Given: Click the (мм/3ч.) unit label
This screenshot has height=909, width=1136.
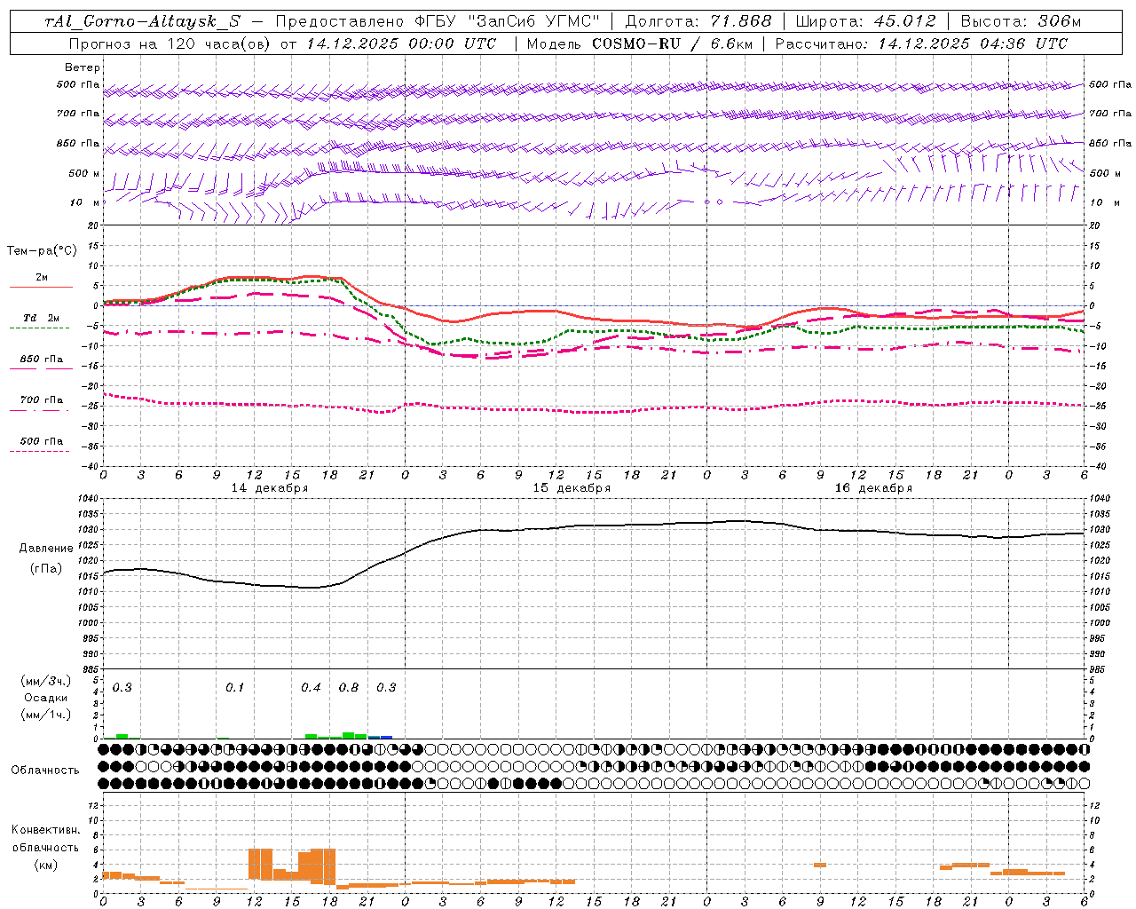Looking at the screenshot, I should [46, 681].
